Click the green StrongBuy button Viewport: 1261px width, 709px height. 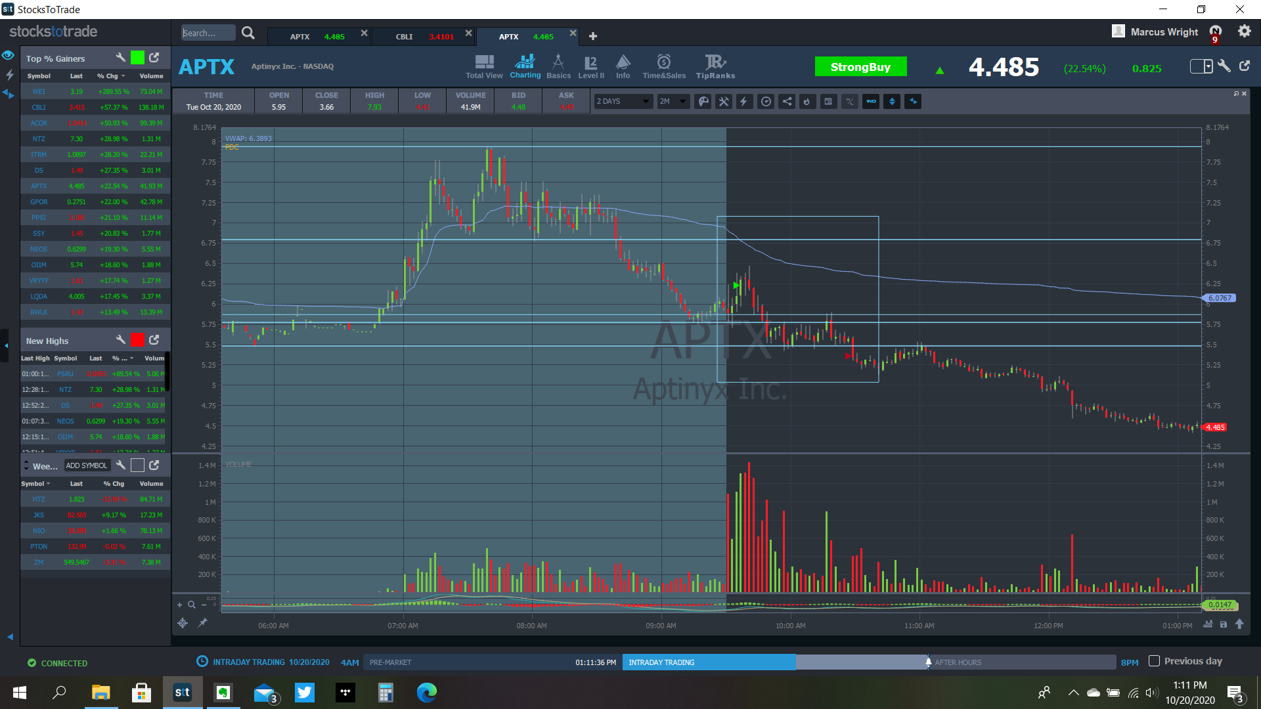(x=860, y=67)
